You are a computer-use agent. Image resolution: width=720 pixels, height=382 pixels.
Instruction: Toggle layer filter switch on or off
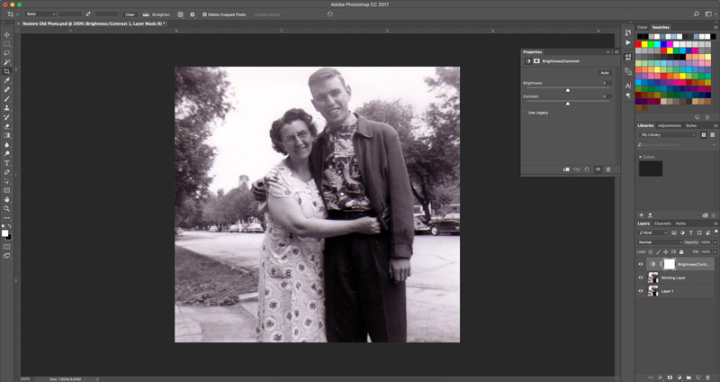715,232
